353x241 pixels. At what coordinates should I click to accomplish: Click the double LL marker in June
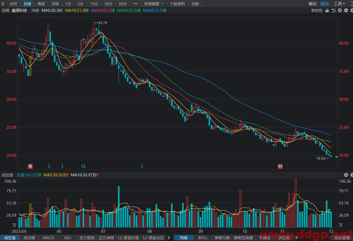84,166
